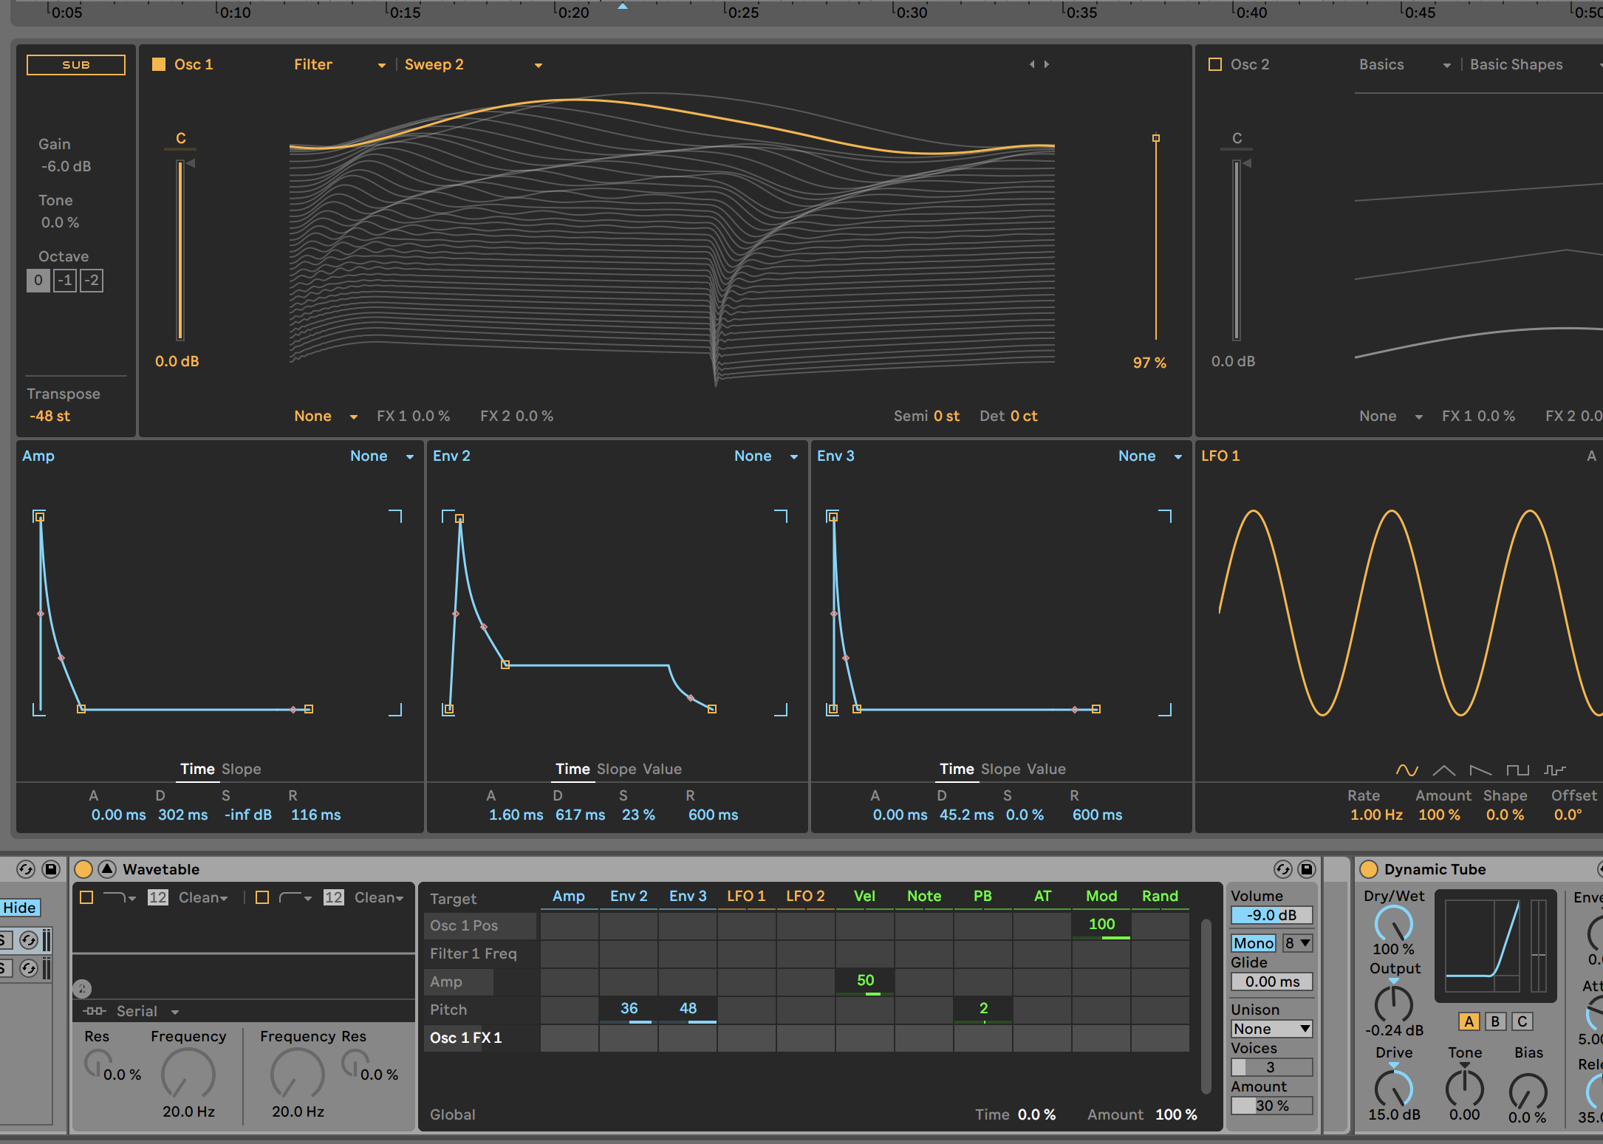This screenshot has height=1144, width=1603.
Task: Click the Wavetable hot-swap preset icon
Action: 1283,869
